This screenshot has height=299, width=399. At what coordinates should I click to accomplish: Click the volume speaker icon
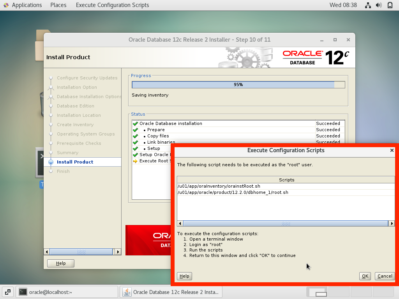[379, 5]
